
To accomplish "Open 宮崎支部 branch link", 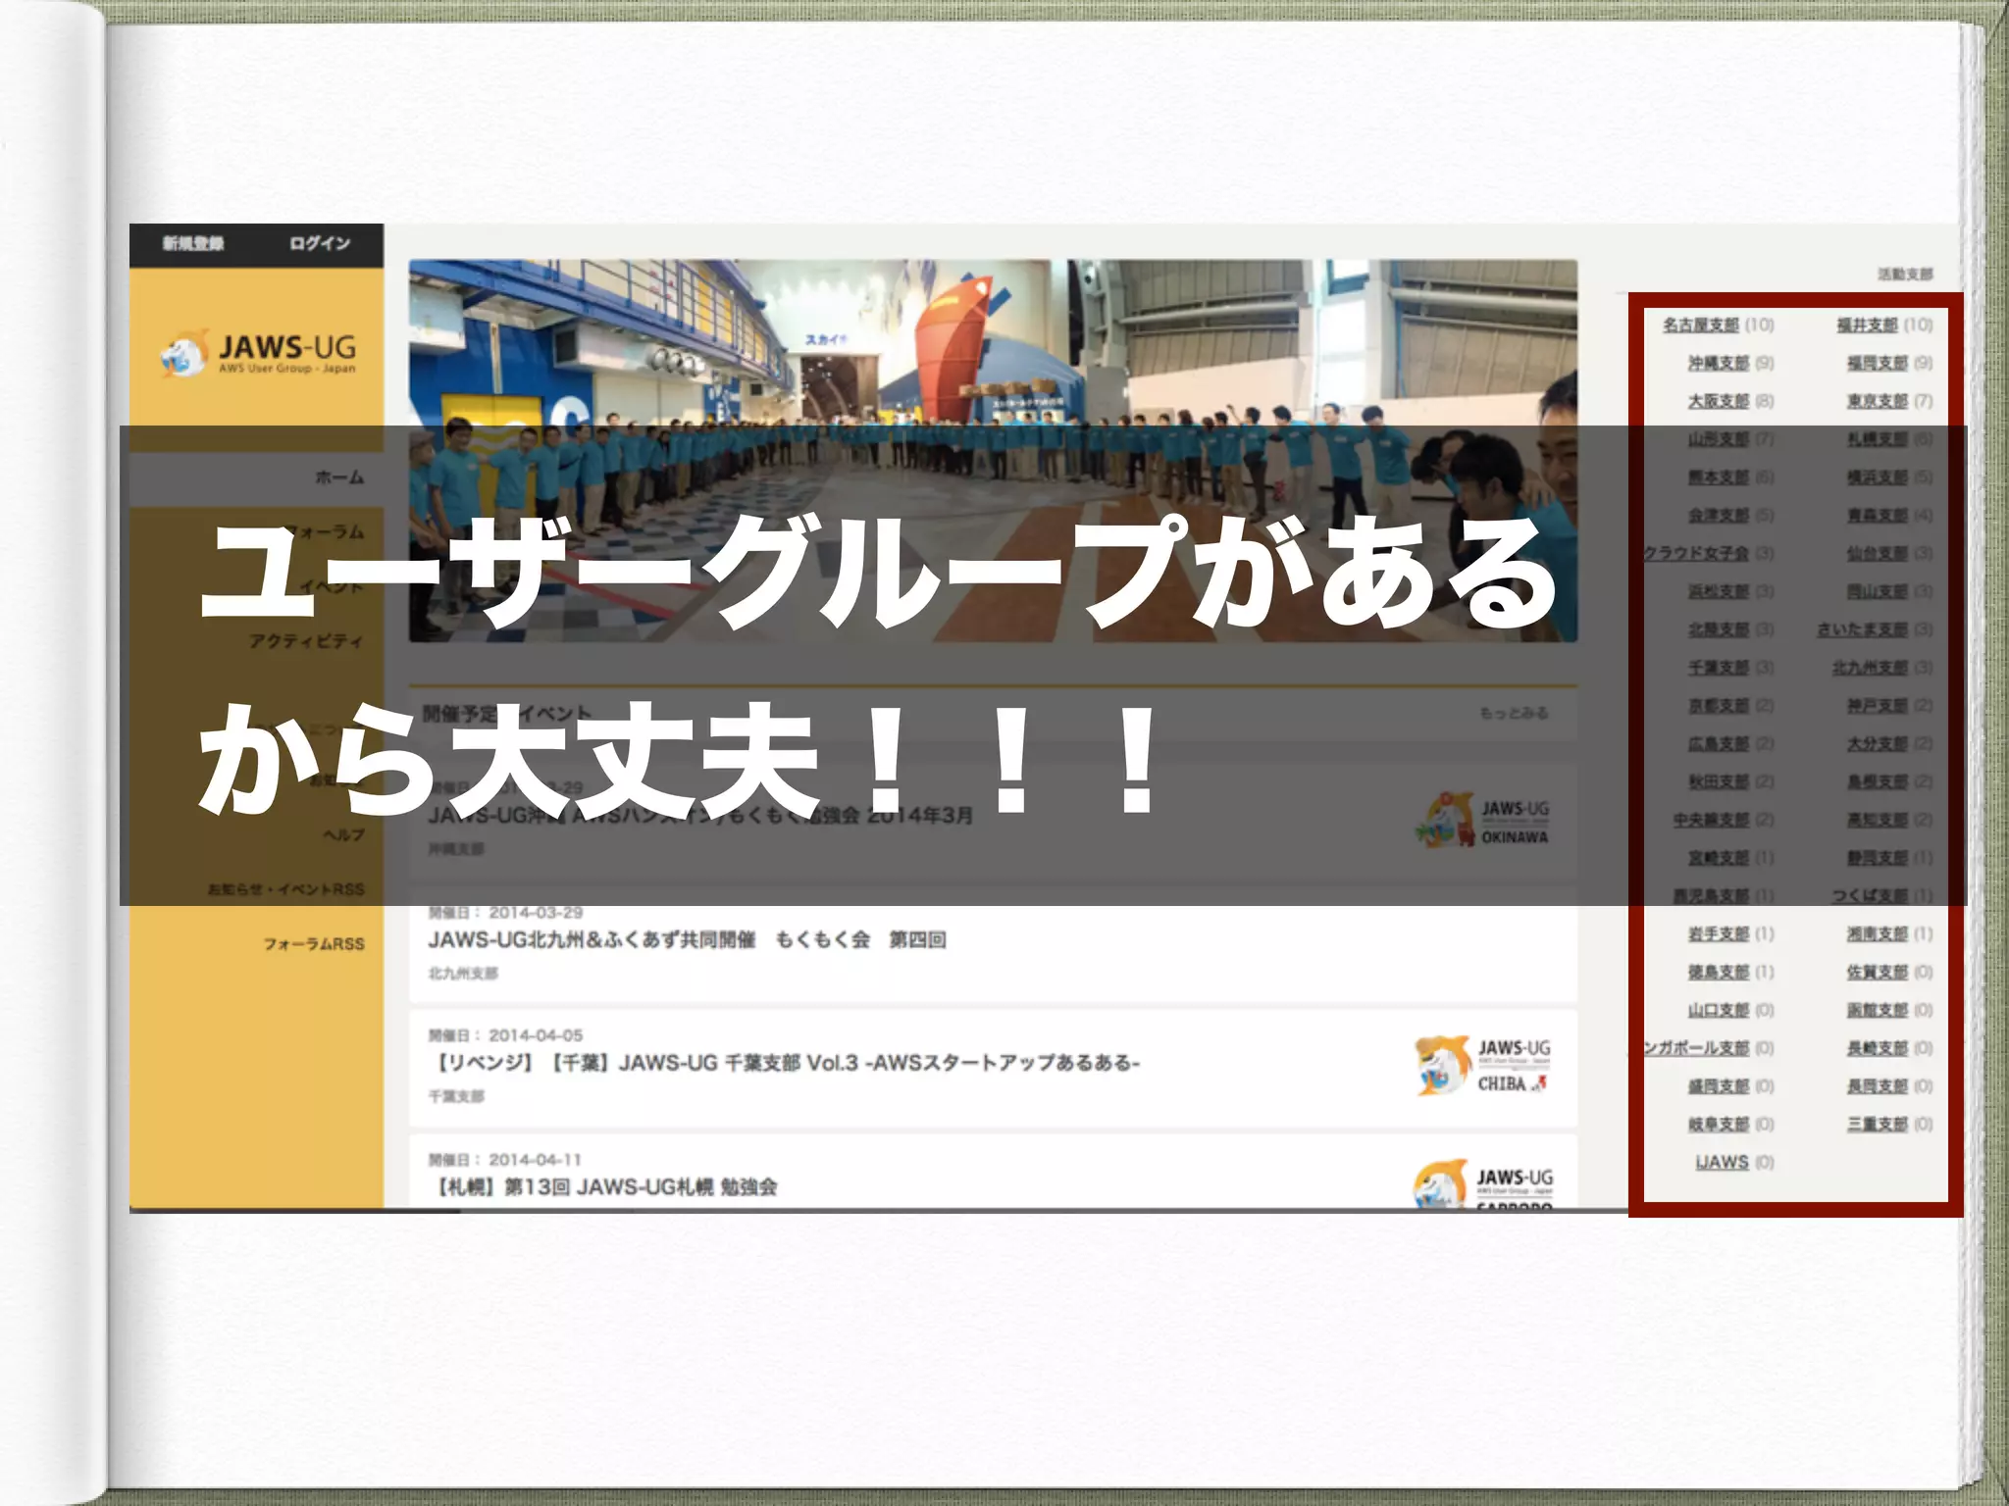I will (x=1719, y=858).
